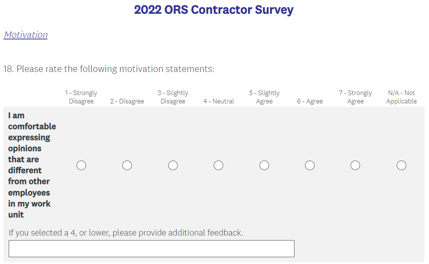Screen dimensions: 429x264
Task: Click the "5 - Slightly Agree" column header
Action: [x=264, y=97]
